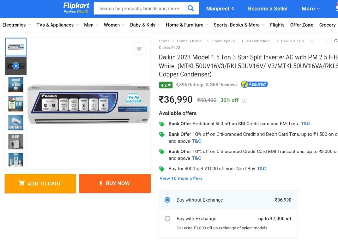This screenshot has width=338, height=248.
Task: Open View 10 more offers link
Action: pos(181,178)
